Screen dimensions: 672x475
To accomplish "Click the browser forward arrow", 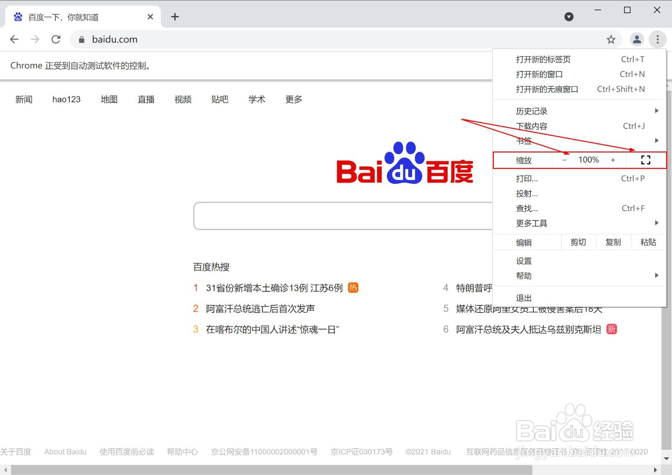I will tap(35, 39).
